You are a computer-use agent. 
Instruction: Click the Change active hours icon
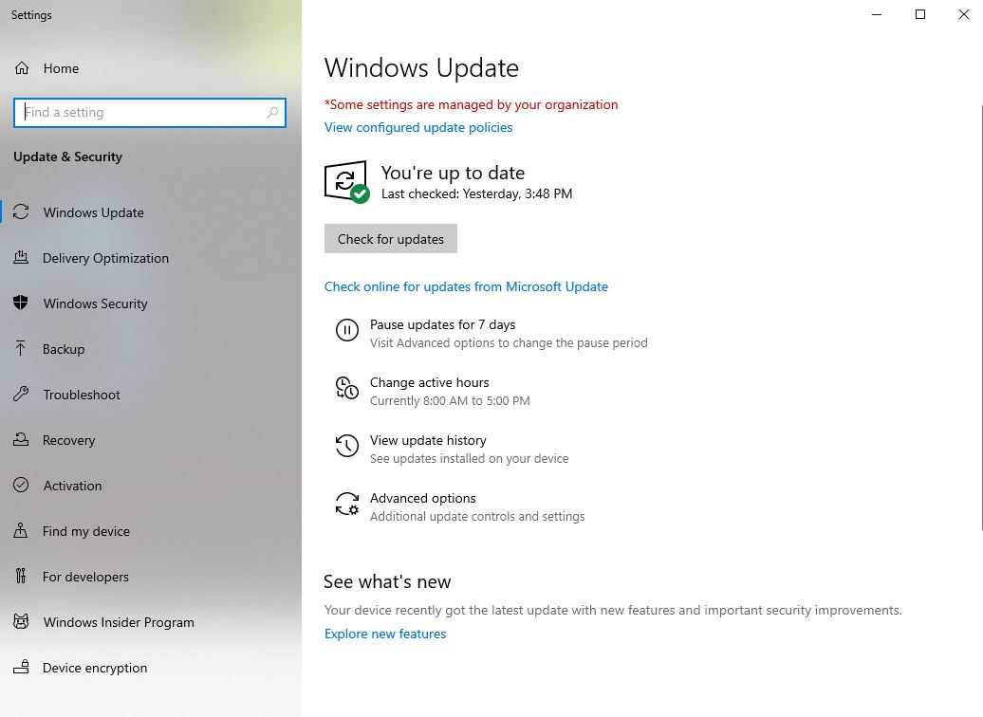pyautogui.click(x=346, y=388)
